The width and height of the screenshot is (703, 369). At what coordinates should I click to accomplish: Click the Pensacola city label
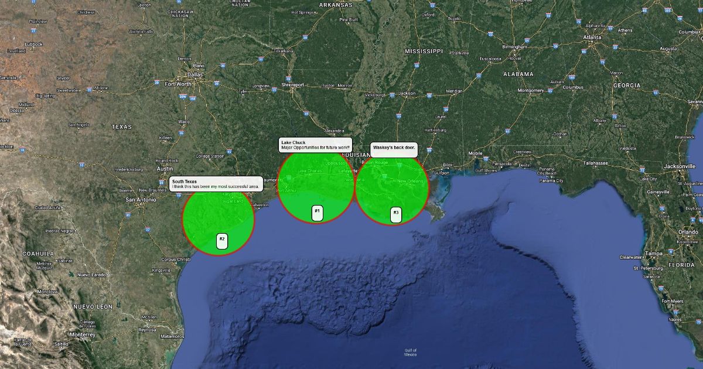point(501,163)
